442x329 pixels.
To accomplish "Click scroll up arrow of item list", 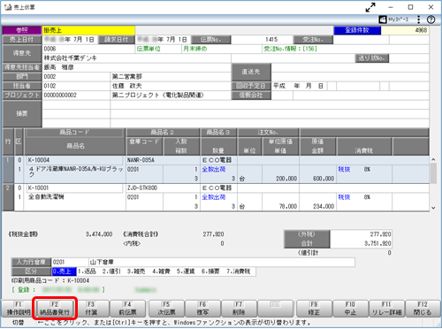I will [x=433, y=159].
